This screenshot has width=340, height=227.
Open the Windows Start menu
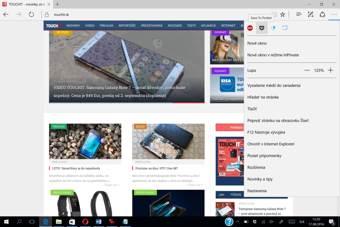click(6, 222)
